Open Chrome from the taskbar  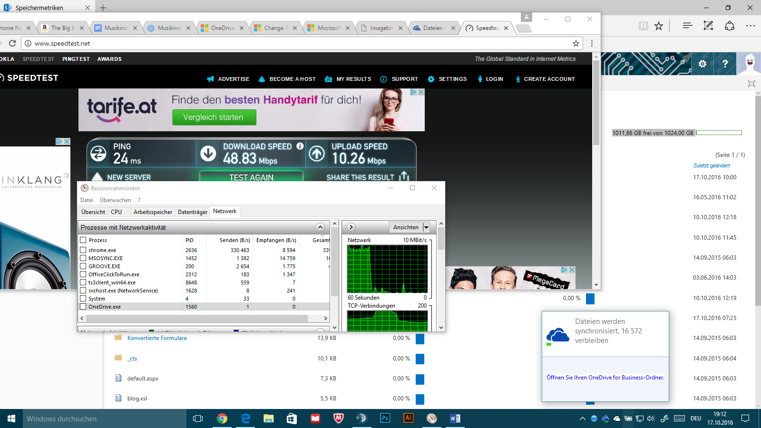coord(222,418)
